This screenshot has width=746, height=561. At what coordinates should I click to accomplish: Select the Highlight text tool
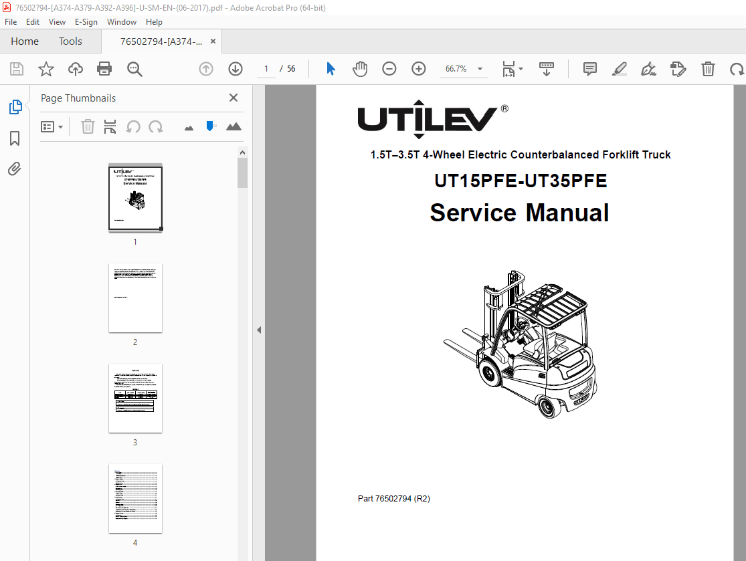(x=619, y=68)
